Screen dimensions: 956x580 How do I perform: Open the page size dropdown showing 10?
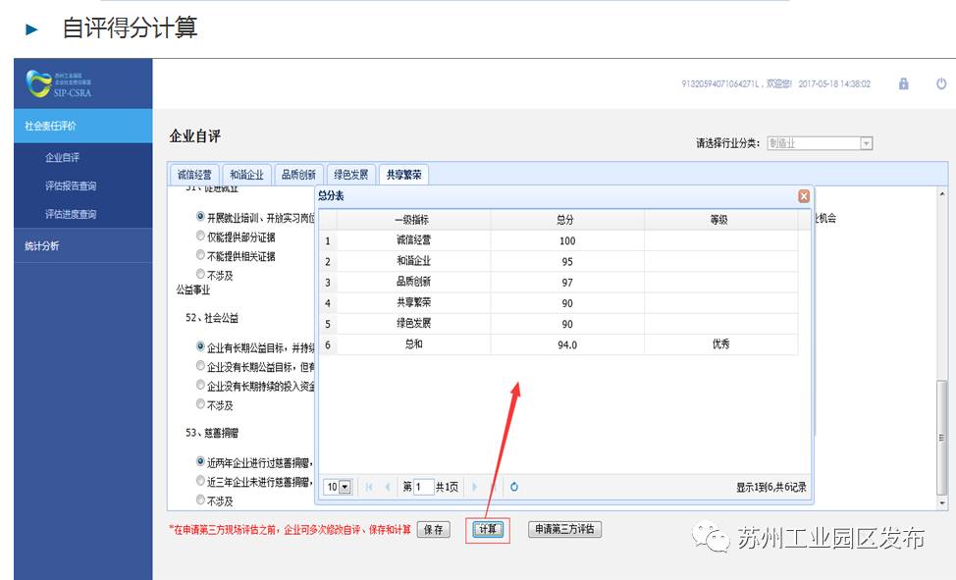(337, 486)
